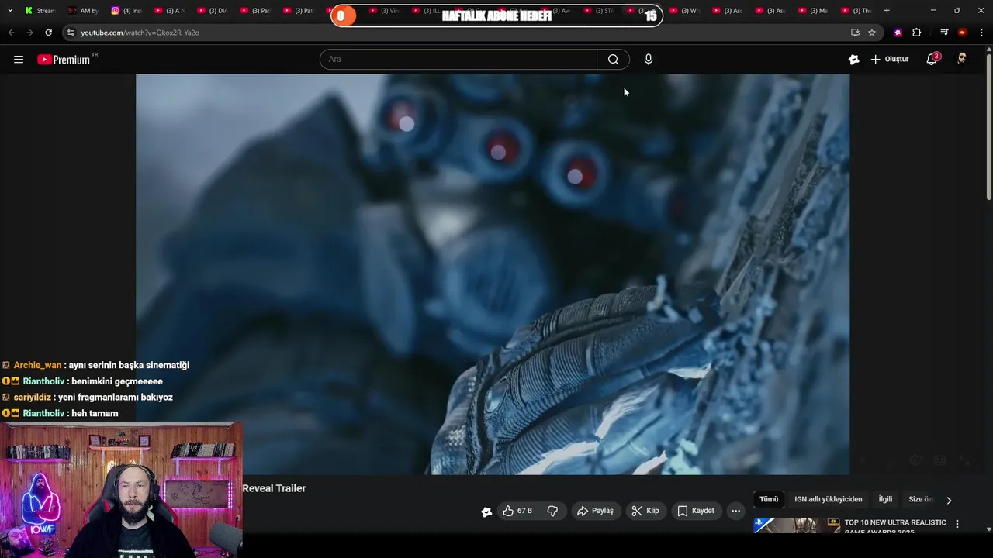Viewport: 993px width, 558px height.
Task: Open the browser profile icon
Action: tap(963, 33)
